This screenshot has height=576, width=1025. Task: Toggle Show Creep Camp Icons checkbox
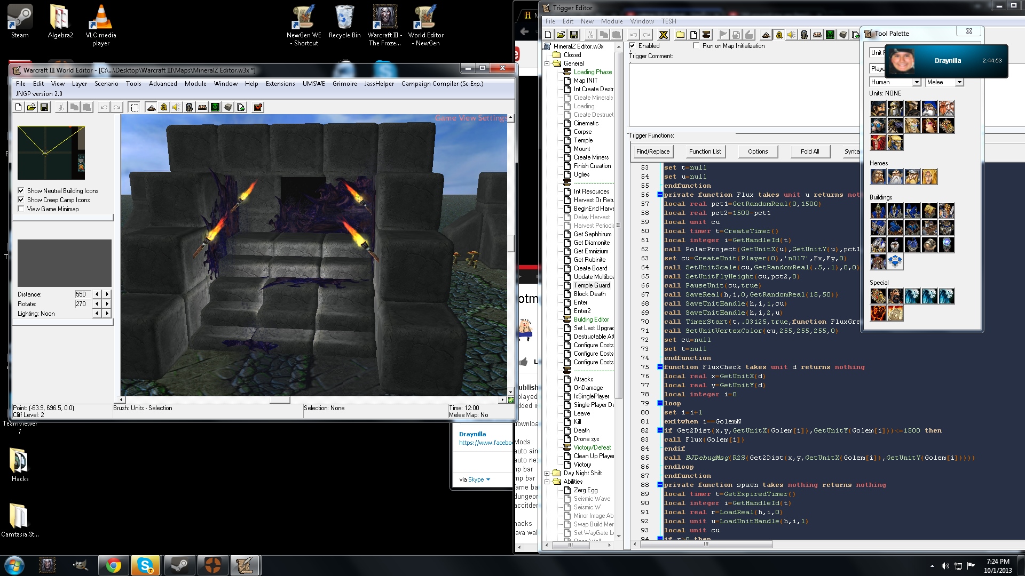(21, 199)
